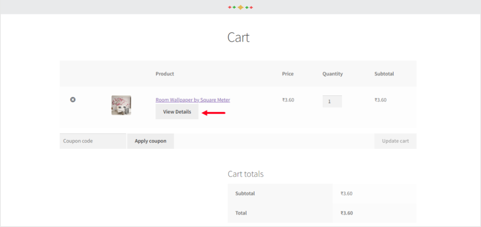The width and height of the screenshot is (481, 227).
Task: Click the Cart totals heading
Action: (245, 174)
